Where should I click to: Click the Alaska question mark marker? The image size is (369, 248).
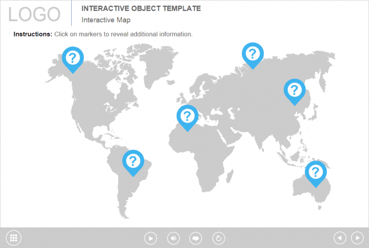point(73,58)
